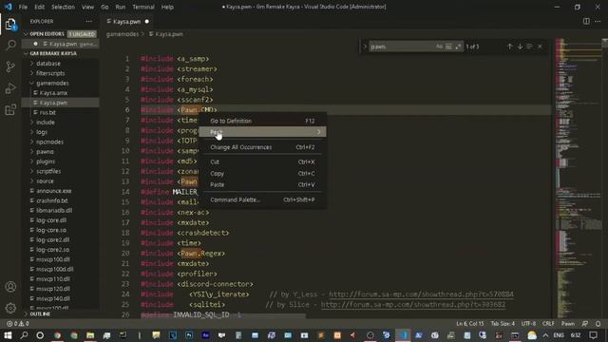Click the Photoshop taskbar icon

tap(189, 335)
